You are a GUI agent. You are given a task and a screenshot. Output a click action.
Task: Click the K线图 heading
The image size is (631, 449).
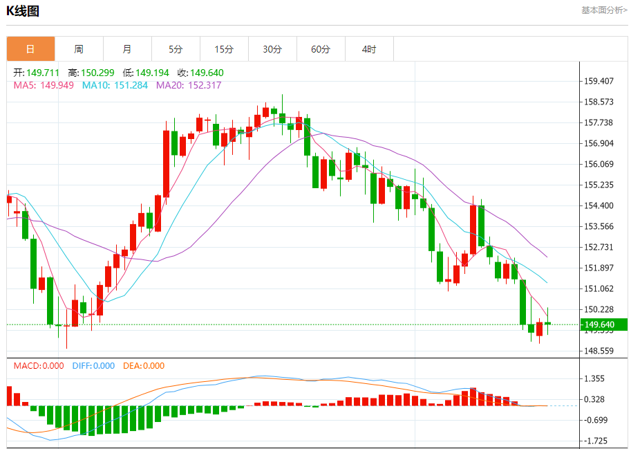(23, 11)
